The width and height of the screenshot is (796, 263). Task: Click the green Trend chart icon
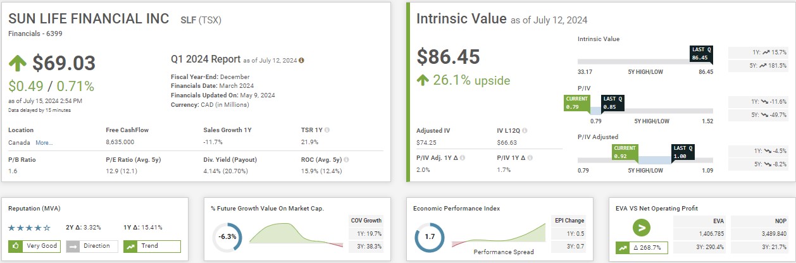pyautogui.click(x=130, y=247)
